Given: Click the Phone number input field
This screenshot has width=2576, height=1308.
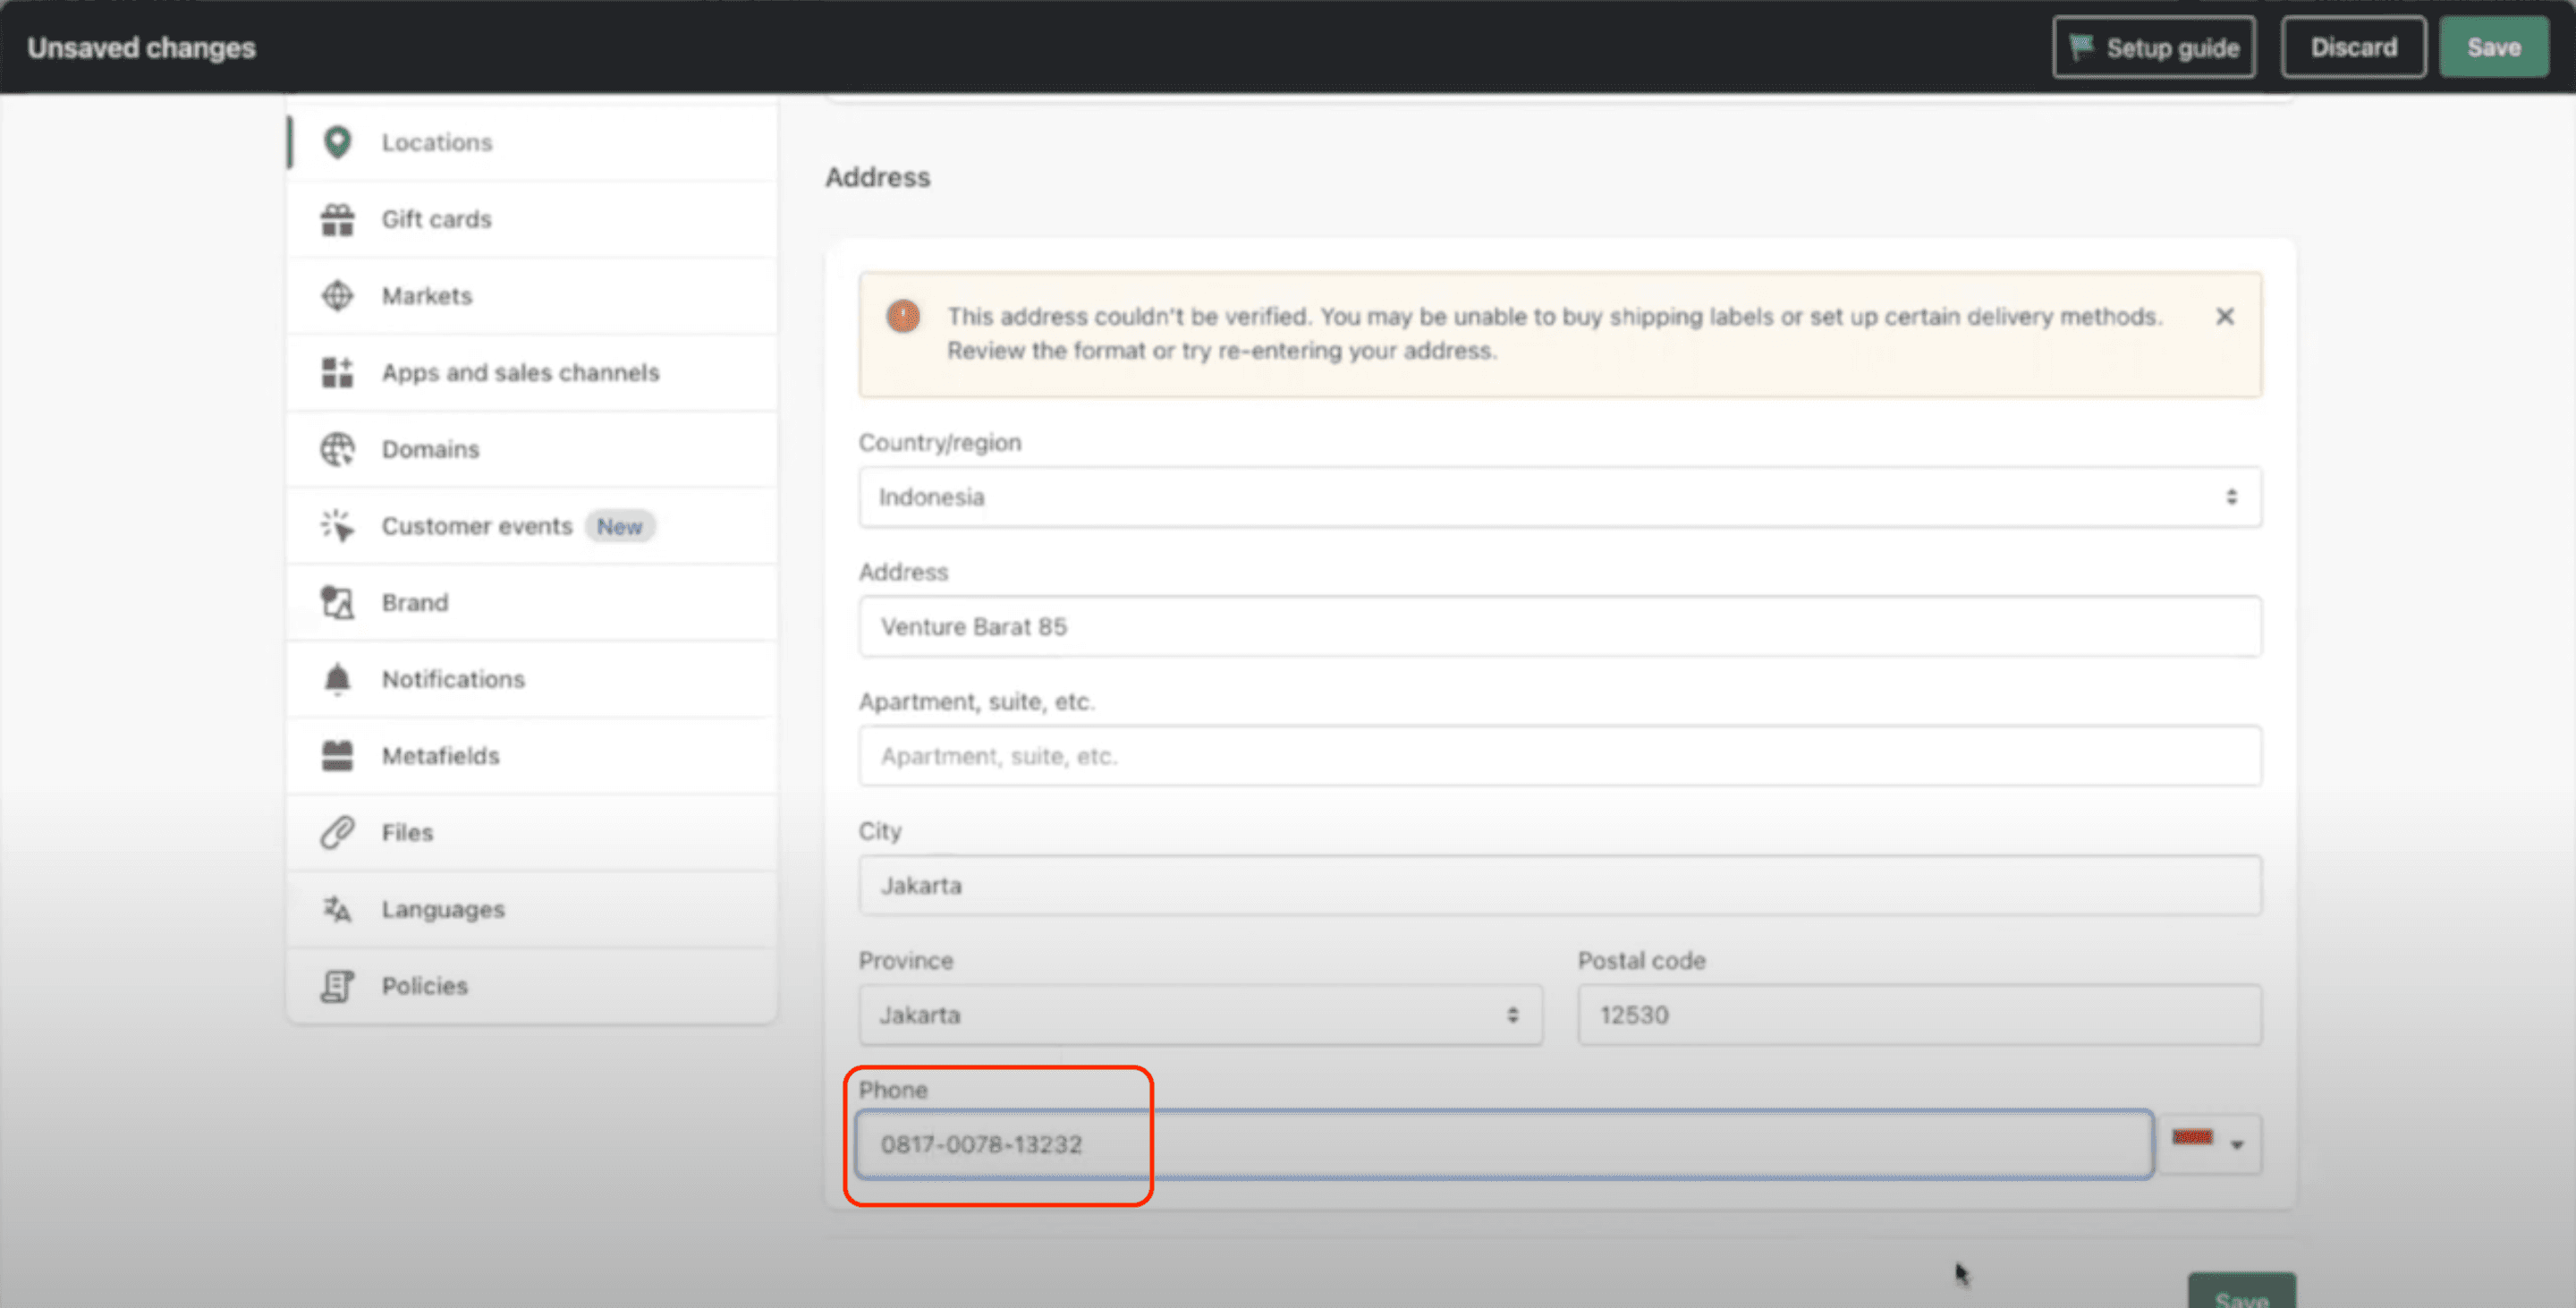Looking at the screenshot, I should point(1505,1144).
